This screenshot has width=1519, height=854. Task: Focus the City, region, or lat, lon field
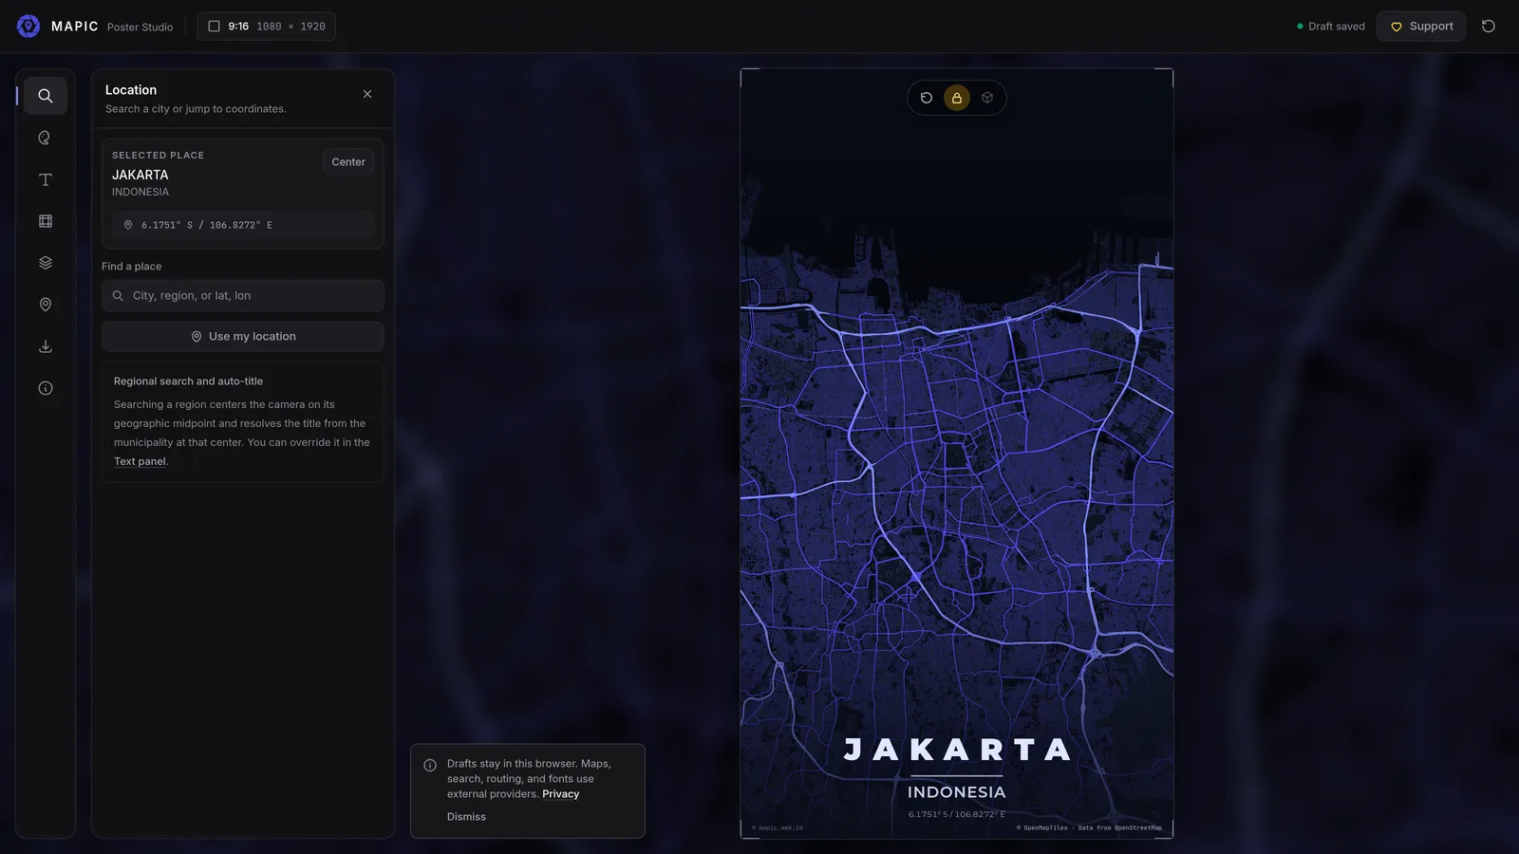click(243, 296)
